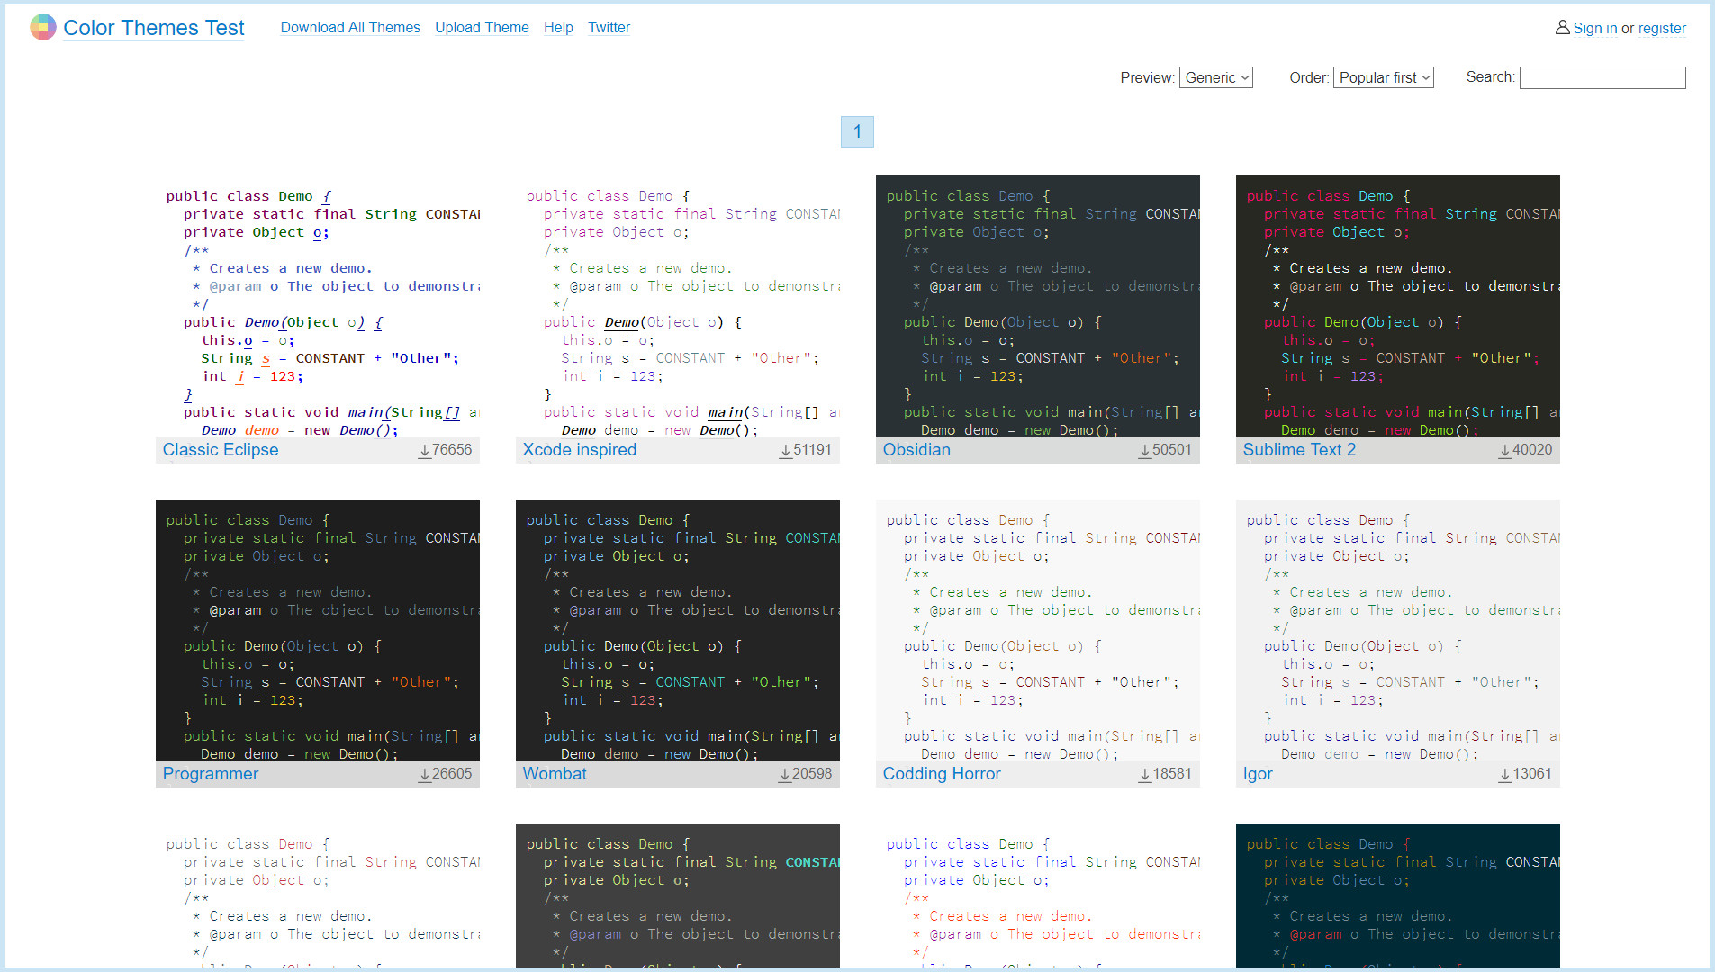The width and height of the screenshot is (1715, 972).
Task: Click download icon for Classic Eclipse theme
Action: pos(425,451)
